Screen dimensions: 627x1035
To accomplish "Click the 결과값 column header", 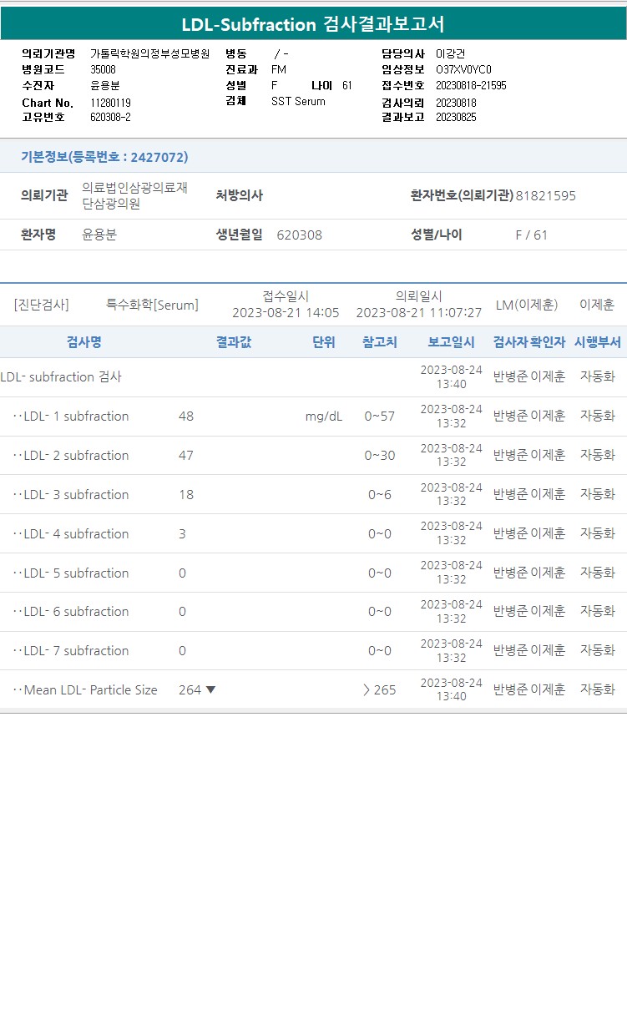I will (234, 342).
